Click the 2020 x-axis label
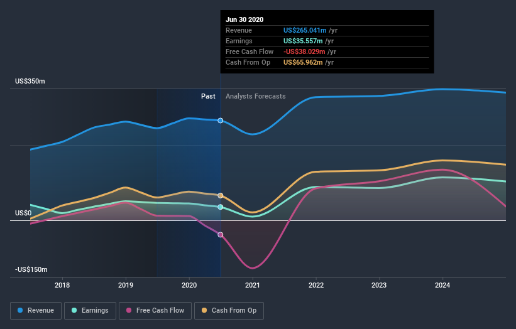Screen dimensions: 516x329 (189, 285)
